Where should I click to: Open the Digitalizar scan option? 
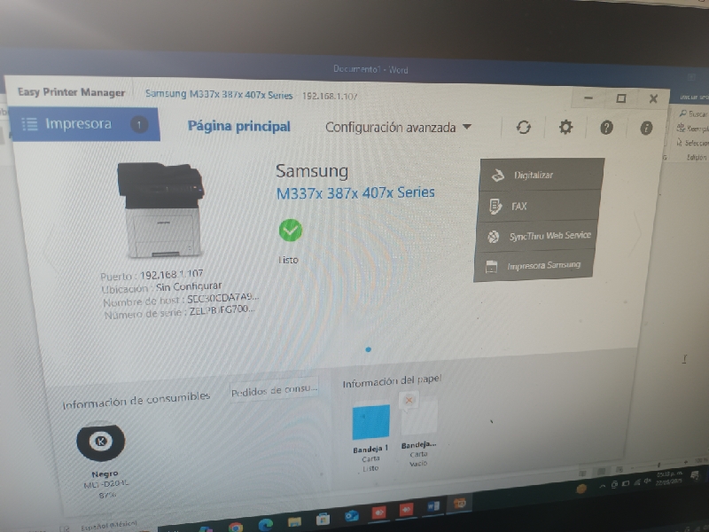(x=541, y=175)
